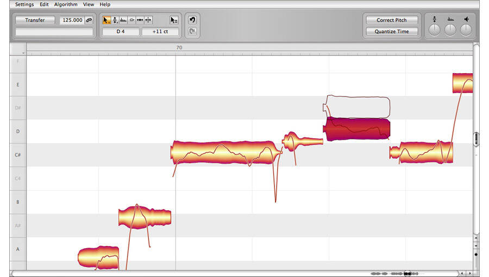Click the bar 70 marker in ruler
The image size is (489, 277).
[179, 48]
